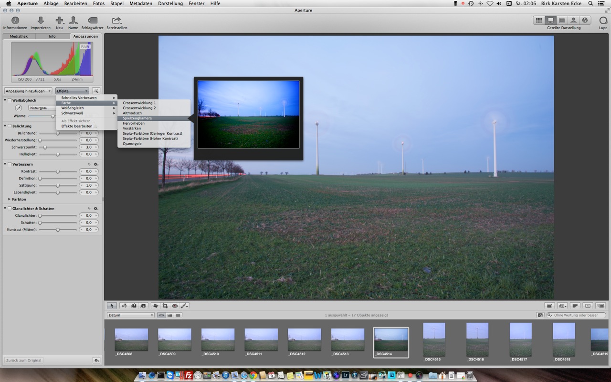The width and height of the screenshot is (611, 382).
Task: Pick the white balance eyedropper
Action: pos(19,108)
